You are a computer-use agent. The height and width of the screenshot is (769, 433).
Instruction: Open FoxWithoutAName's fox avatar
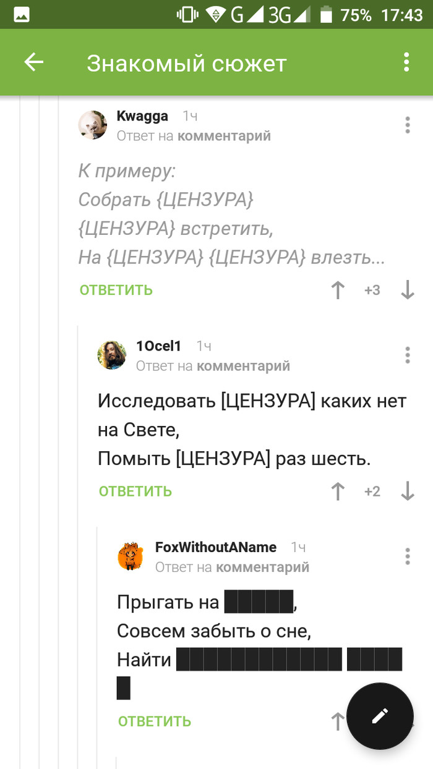[x=131, y=556]
